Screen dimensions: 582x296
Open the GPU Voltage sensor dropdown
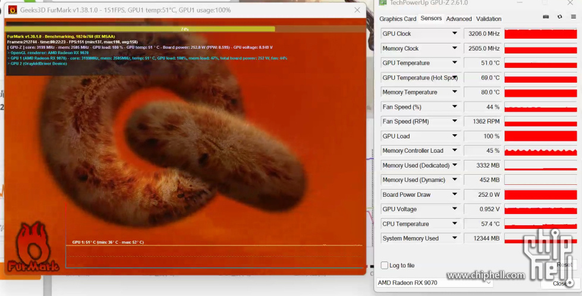[x=454, y=209]
